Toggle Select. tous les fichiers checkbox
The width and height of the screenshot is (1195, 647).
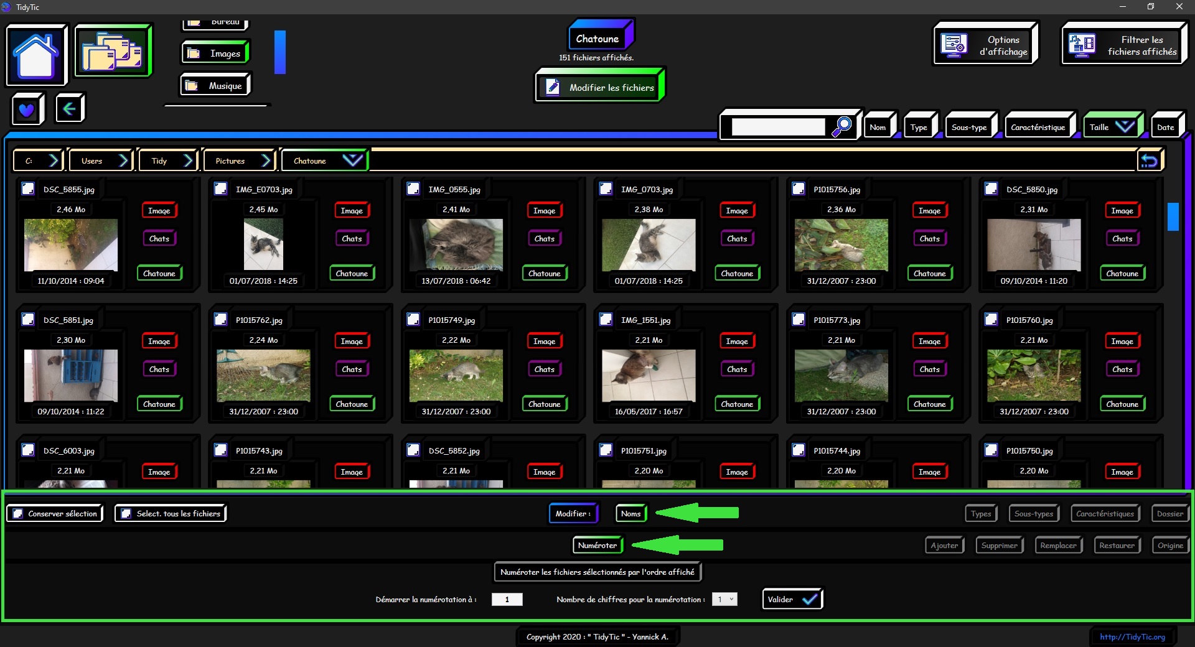coord(126,513)
